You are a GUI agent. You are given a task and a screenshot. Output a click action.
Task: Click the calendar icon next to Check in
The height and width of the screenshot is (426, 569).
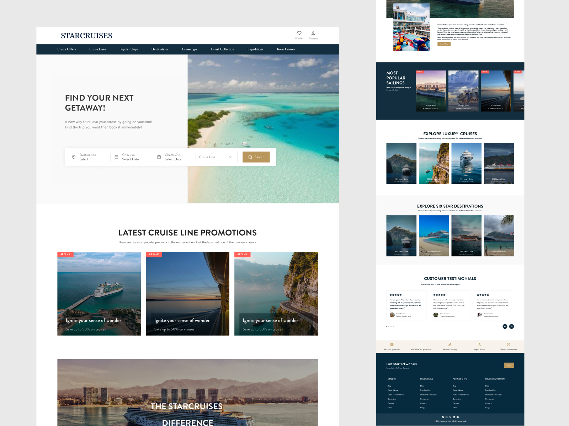click(x=116, y=156)
